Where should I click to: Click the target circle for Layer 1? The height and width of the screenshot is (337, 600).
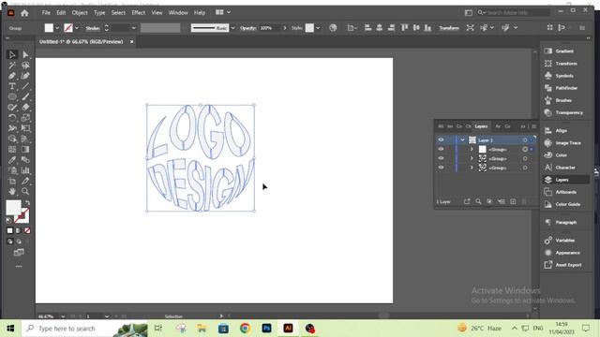click(x=525, y=139)
